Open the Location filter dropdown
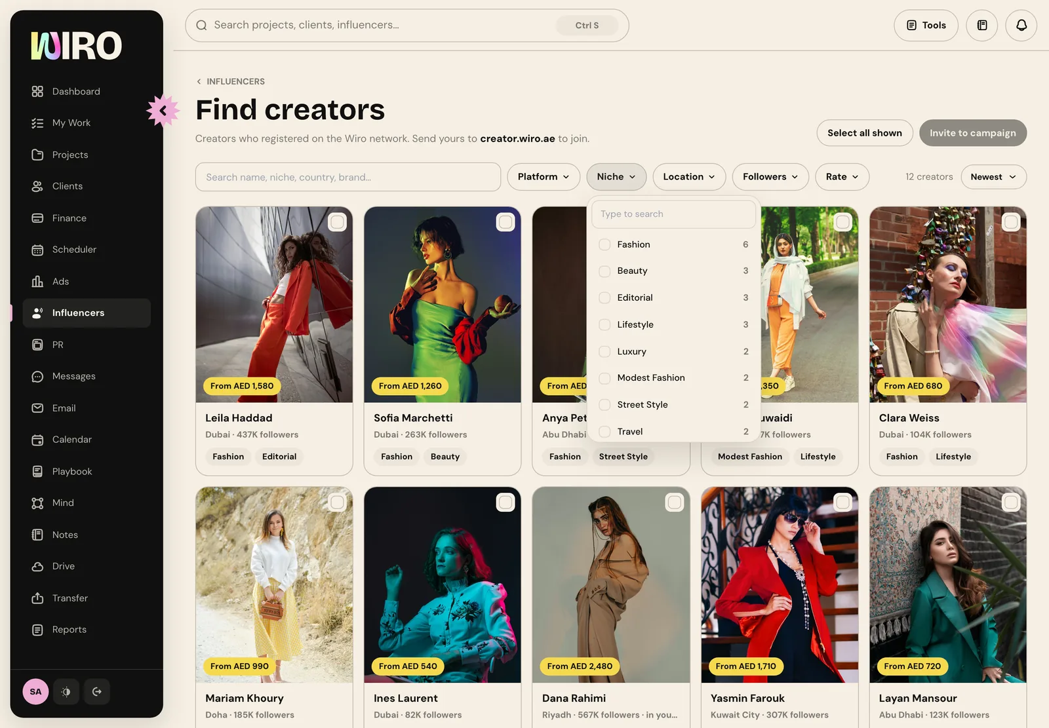Viewport: 1049px width, 728px height. click(689, 177)
